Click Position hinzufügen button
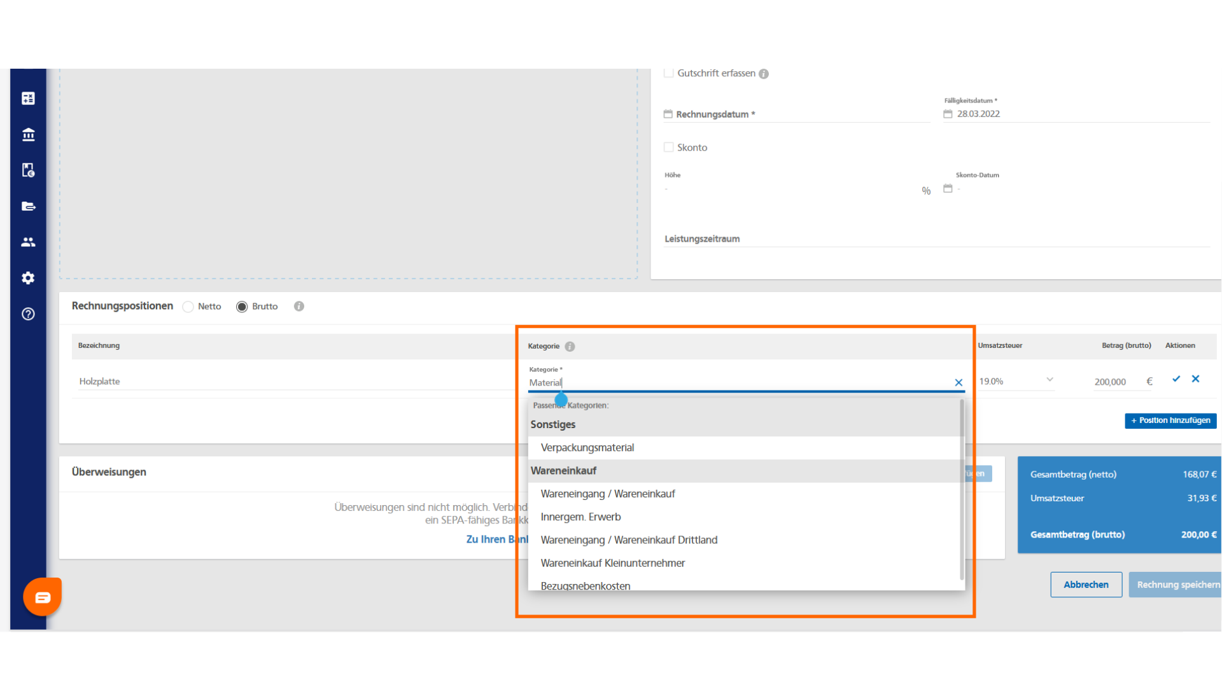Screen dimensions: 1222x687 [1170, 420]
